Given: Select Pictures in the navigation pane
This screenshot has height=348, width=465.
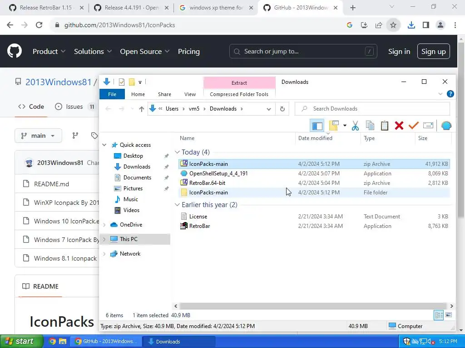Looking at the screenshot, I should [x=133, y=188].
